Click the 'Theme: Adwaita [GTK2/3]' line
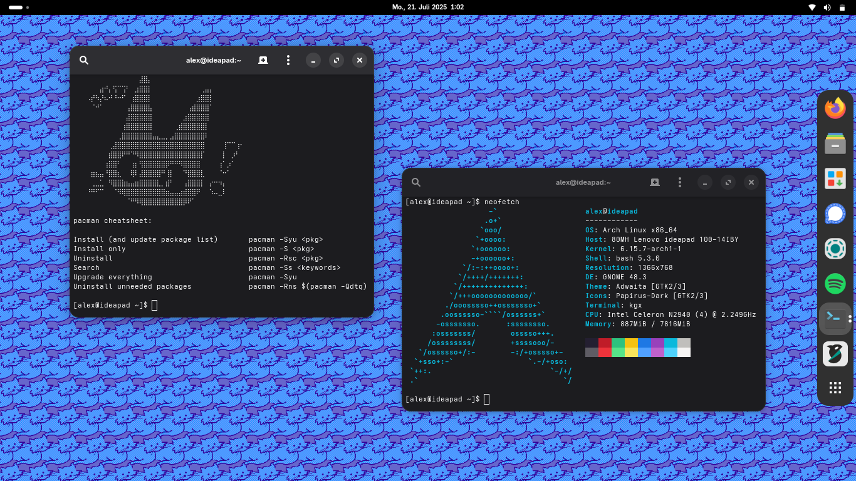Screen dimensions: 856x481 (x=635, y=286)
